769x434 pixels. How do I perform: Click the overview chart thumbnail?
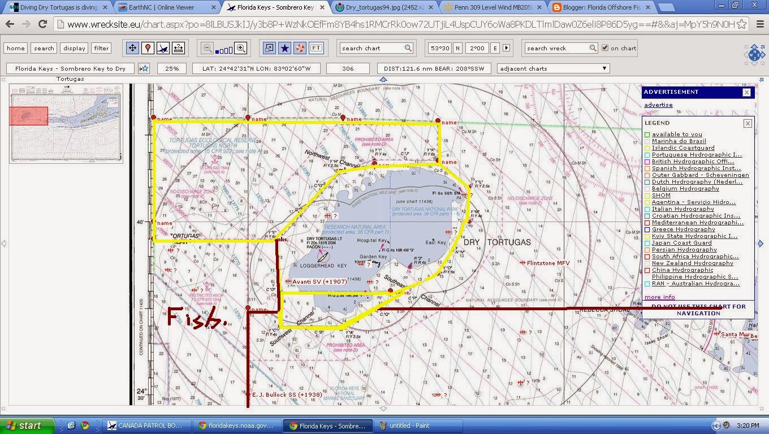point(66,124)
